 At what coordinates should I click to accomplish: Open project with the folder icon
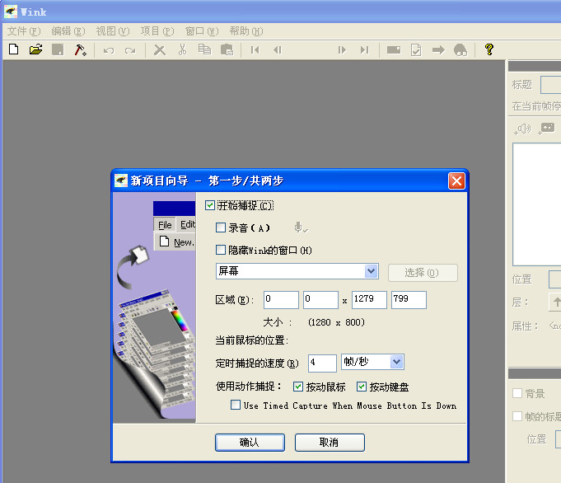[35, 49]
